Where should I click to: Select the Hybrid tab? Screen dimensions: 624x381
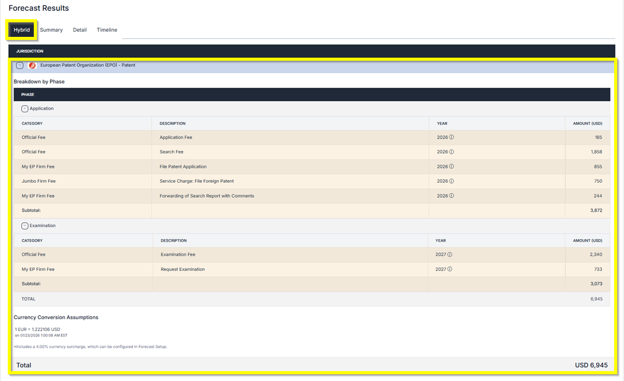coord(22,30)
